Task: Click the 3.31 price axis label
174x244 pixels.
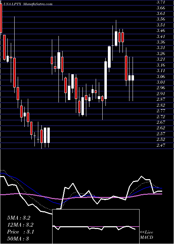Action: [161, 48]
